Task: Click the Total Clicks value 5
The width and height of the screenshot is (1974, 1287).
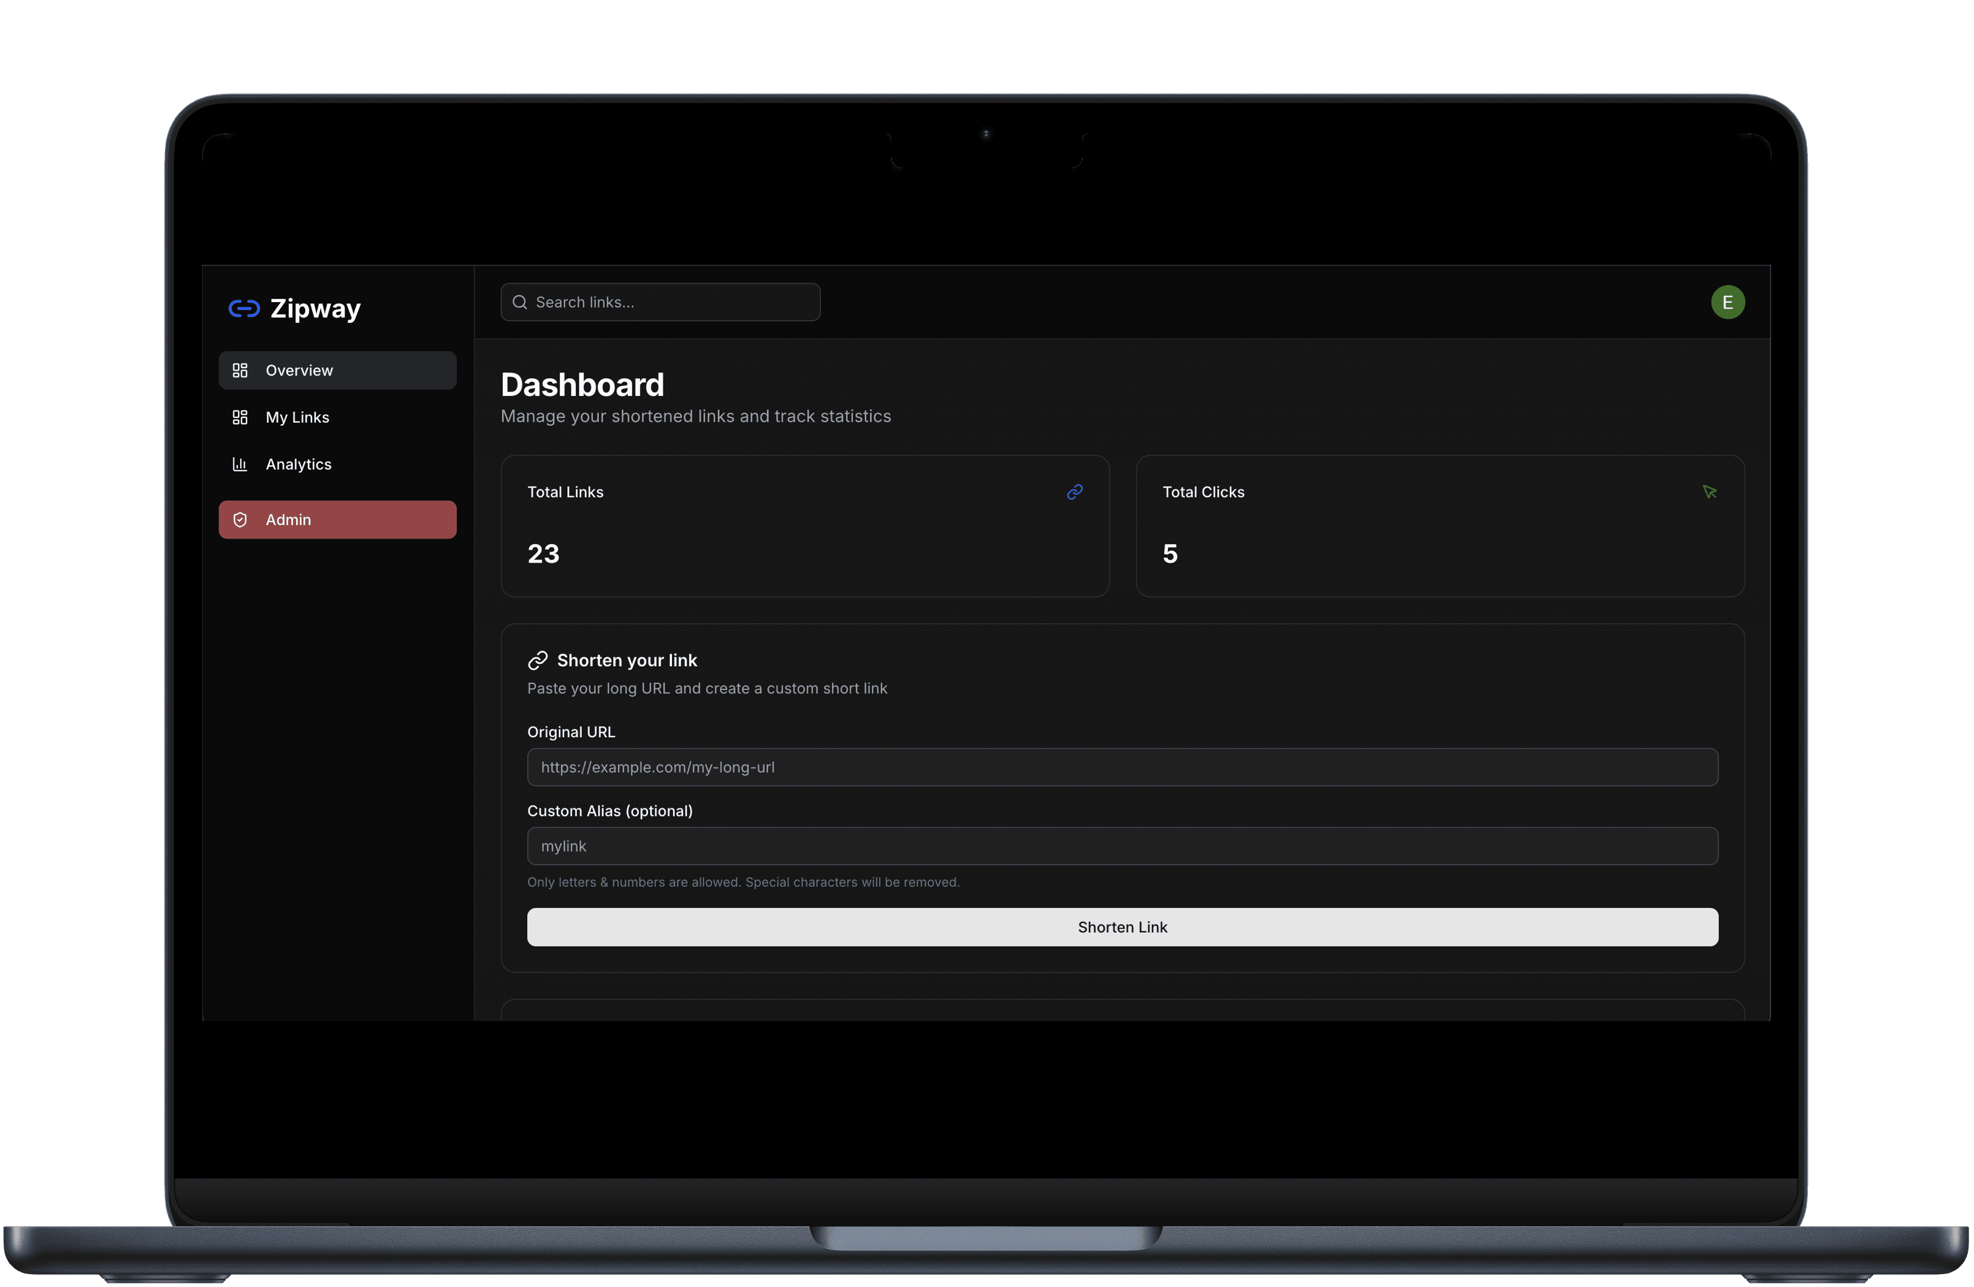Action: (x=1170, y=554)
